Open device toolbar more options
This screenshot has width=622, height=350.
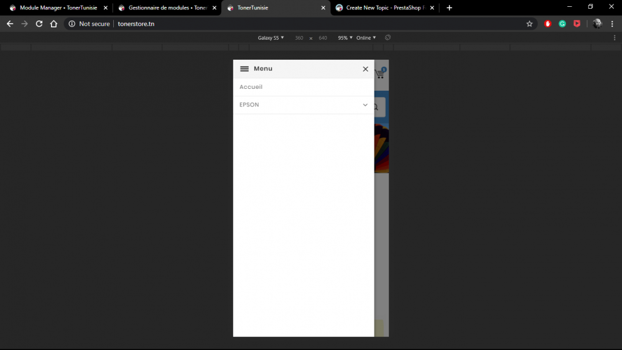tap(615, 38)
